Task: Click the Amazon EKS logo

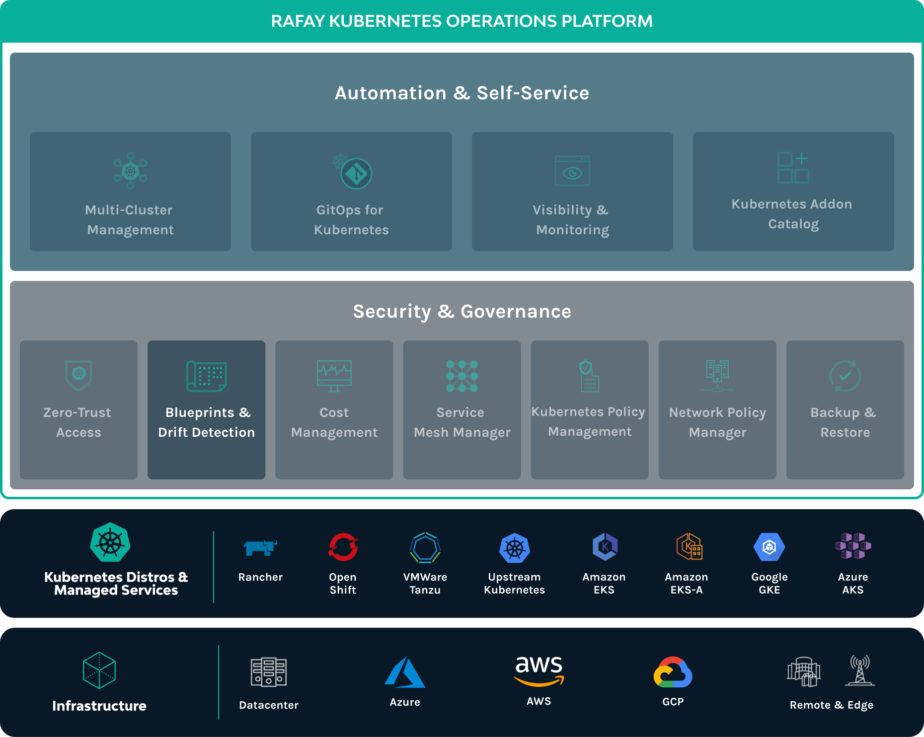Action: coord(605,547)
